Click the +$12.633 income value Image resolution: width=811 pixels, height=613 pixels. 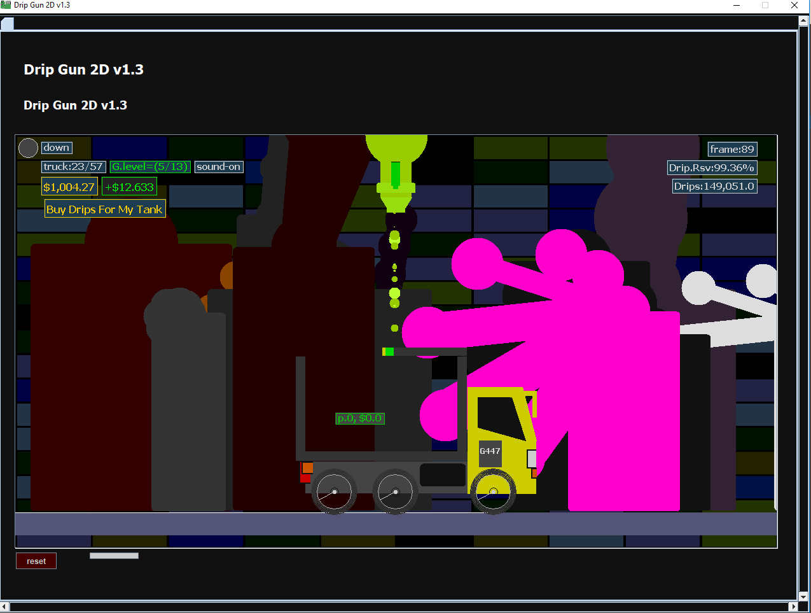coord(129,187)
